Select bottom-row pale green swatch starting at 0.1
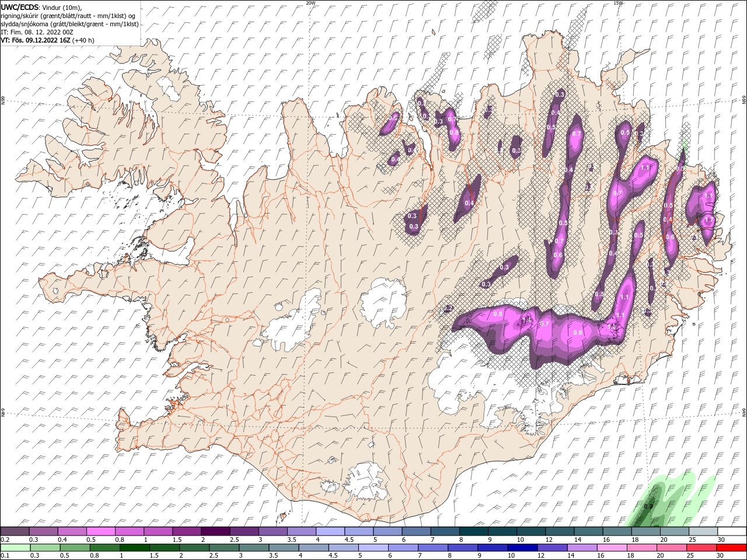Viewport: 747px width, 560px height. 15,548
